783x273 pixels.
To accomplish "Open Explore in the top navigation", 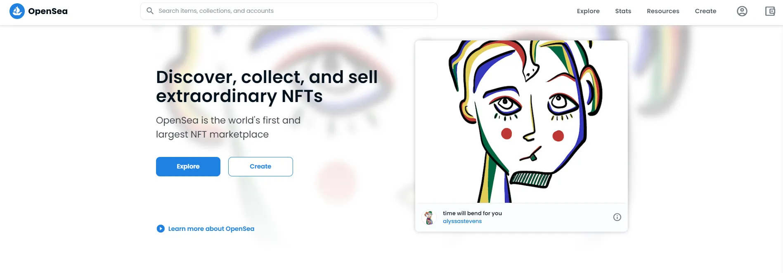I will tap(588, 11).
